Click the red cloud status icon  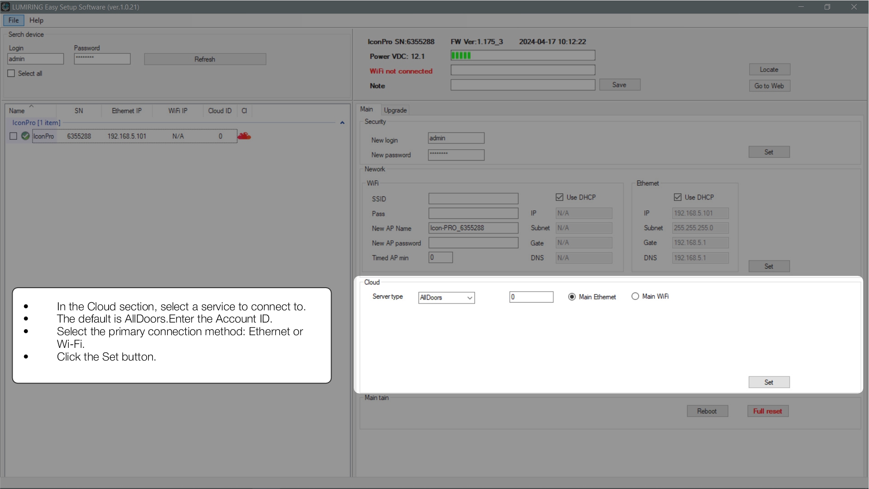click(244, 136)
